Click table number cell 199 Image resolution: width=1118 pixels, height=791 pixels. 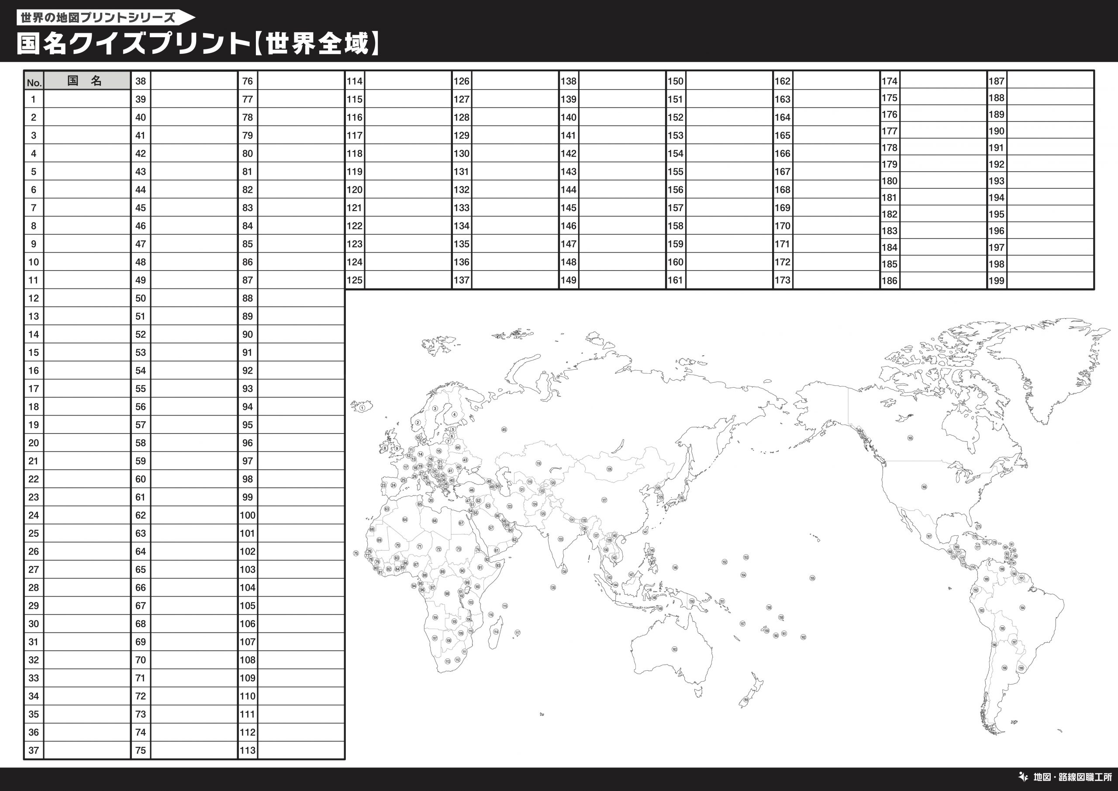pos(997,281)
